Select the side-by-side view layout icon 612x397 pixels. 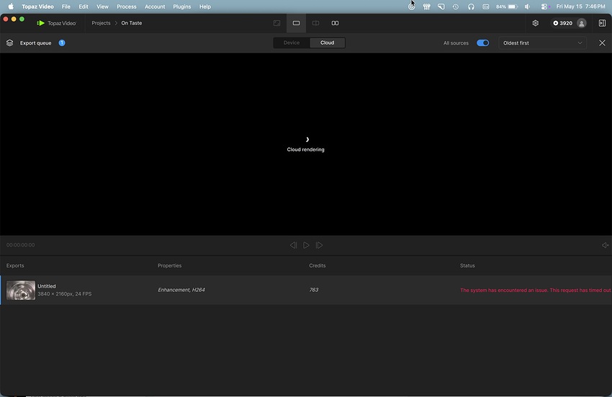pos(335,23)
